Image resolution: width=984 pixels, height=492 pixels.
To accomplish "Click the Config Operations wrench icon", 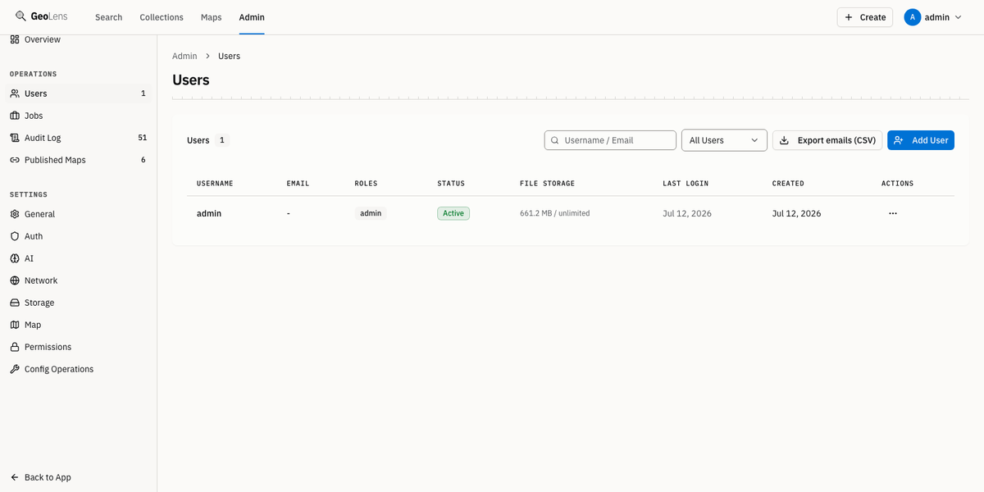I will 15,369.
